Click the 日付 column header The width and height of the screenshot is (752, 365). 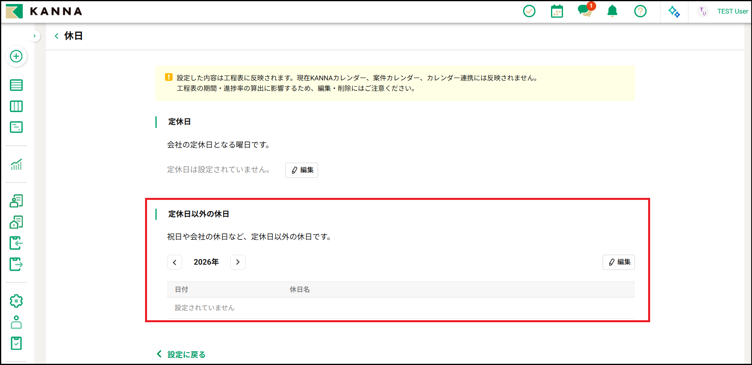tap(181, 289)
